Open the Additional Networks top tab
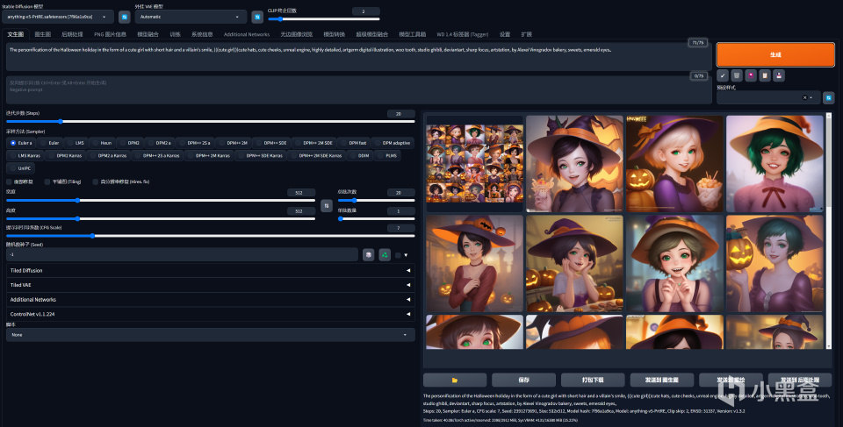This screenshot has height=427, width=843. pos(246,34)
